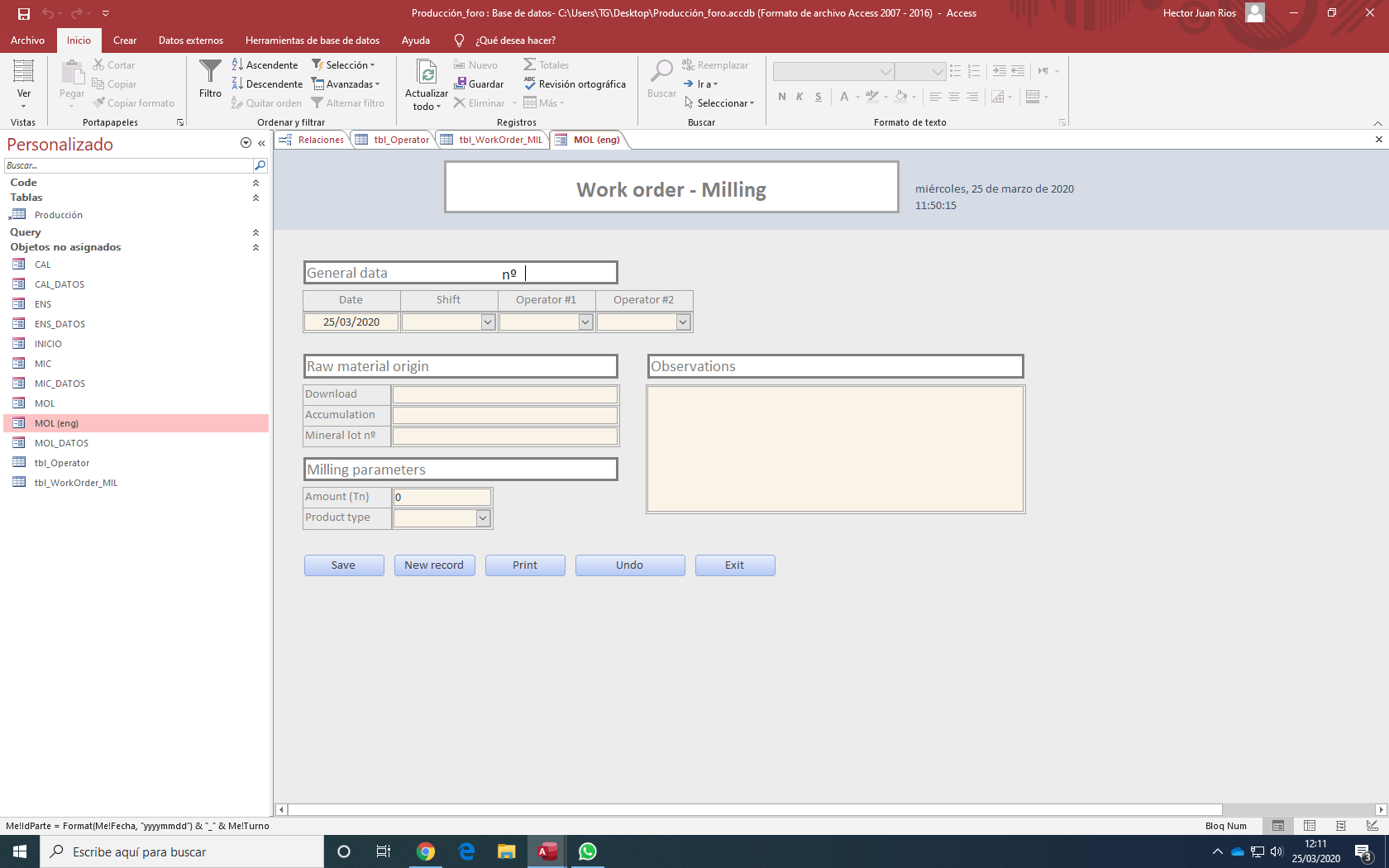The height and width of the screenshot is (868, 1389).
Task: Switch to Datasheet view in status bar
Action: 1310,826
